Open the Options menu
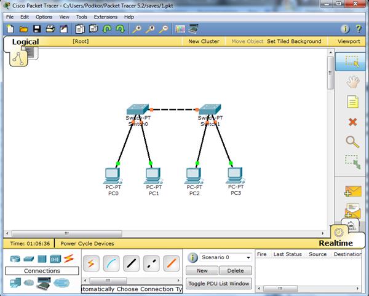Image resolution: width=369 pixels, height=296 pixels. pyautogui.click(x=44, y=17)
